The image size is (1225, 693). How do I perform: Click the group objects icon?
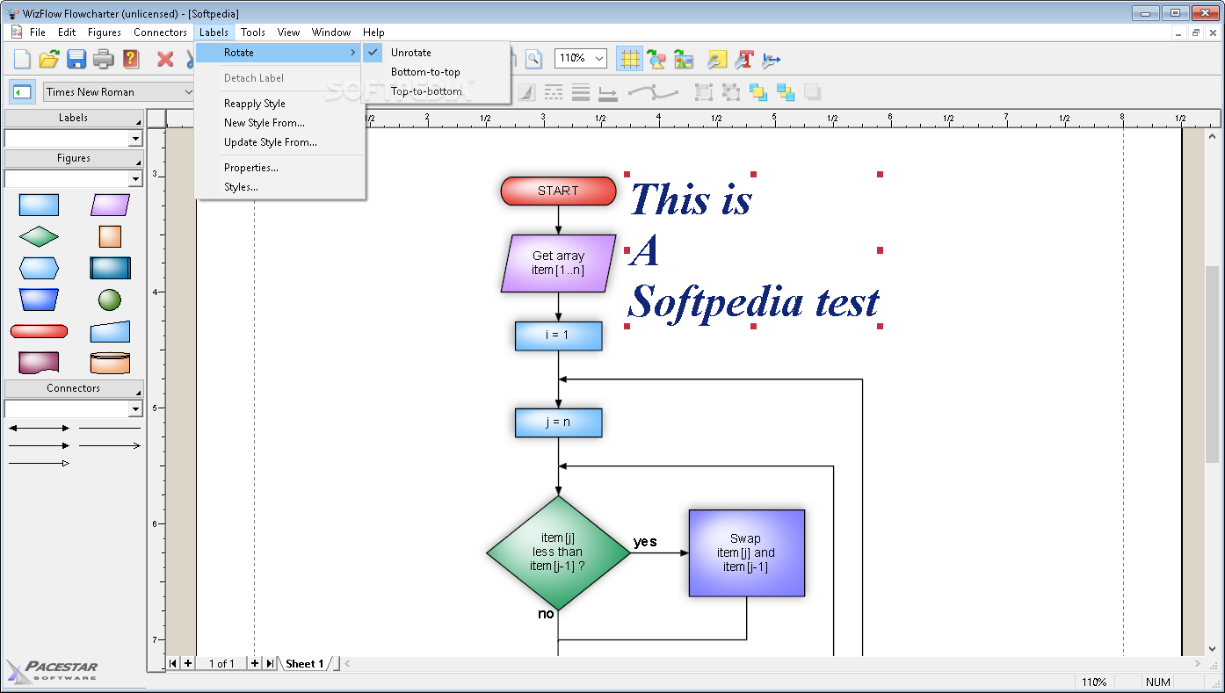(x=703, y=91)
